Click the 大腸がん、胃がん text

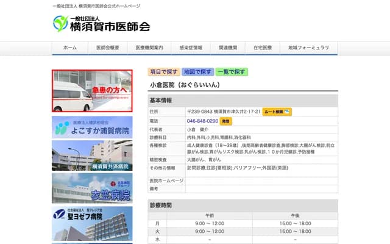pyautogui.click(x=204, y=160)
